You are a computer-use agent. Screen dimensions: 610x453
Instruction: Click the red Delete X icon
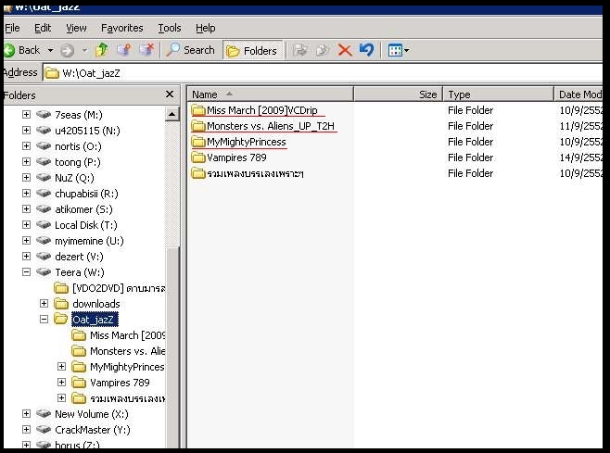pos(345,50)
